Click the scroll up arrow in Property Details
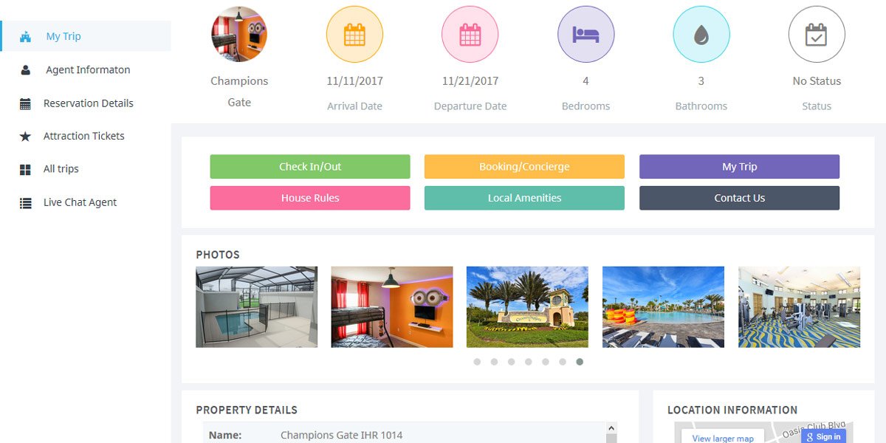The width and height of the screenshot is (886, 443). (x=611, y=427)
